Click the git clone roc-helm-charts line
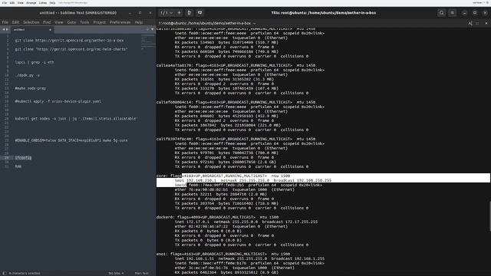The image size is (491, 276). pos(71,49)
